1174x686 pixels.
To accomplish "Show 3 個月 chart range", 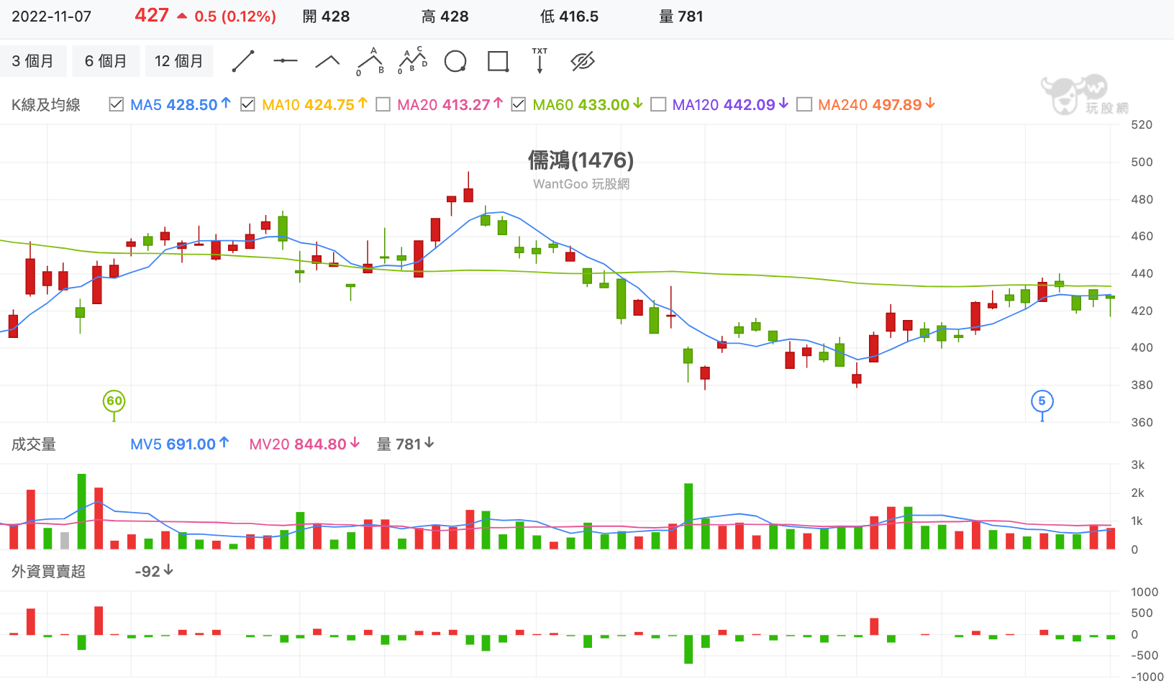I will [x=33, y=61].
